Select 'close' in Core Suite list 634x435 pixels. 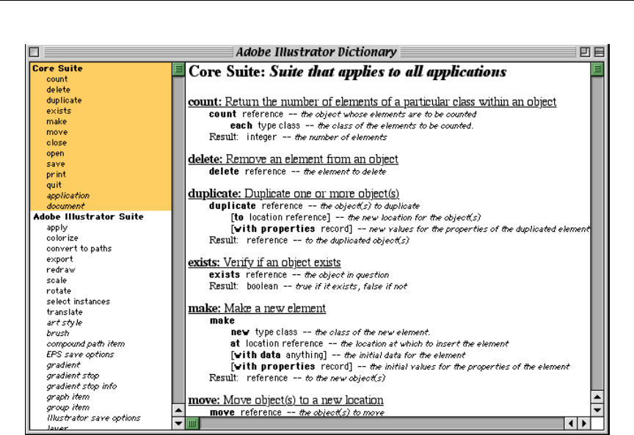[x=57, y=143]
